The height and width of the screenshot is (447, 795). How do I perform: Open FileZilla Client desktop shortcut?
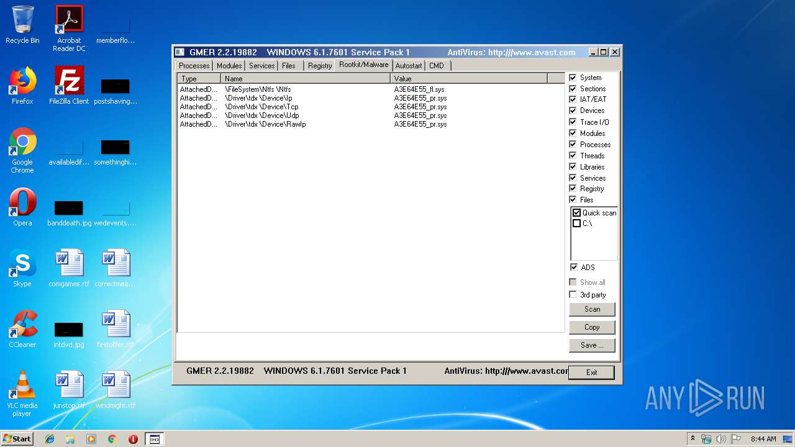tap(69, 86)
